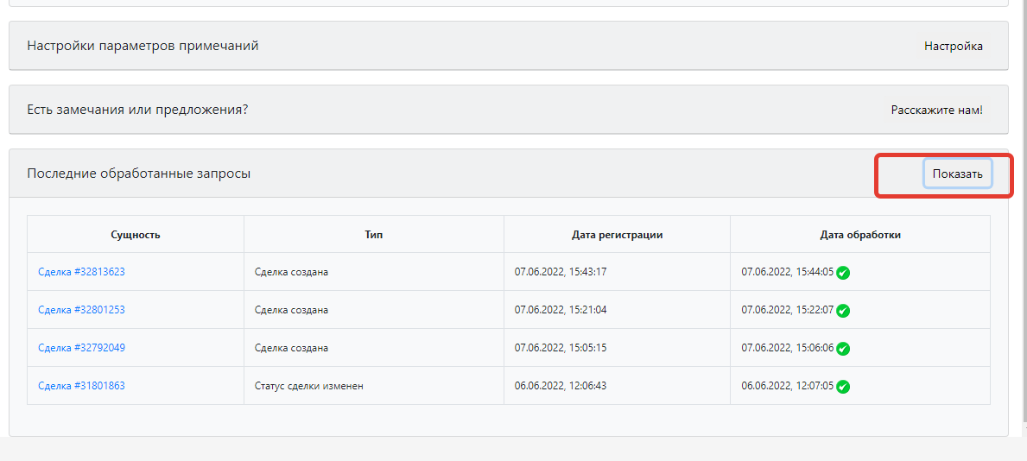The height and width of the screenshot is (461, 1027).
Task: Click processing date 06.06.2022, 12:07:05
Action: [x=787, y=386]
